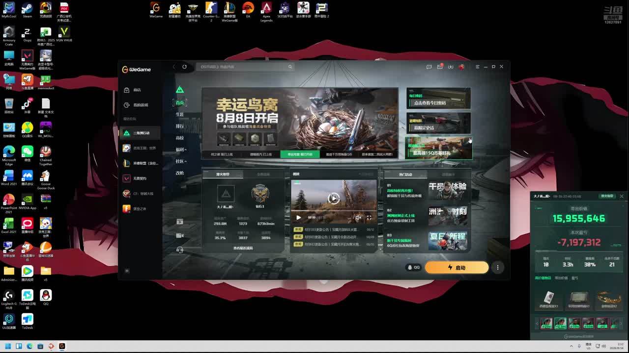Open the Windows Start menu
The width and height of the screenshot is (629, 353).
tap(8, 346)
